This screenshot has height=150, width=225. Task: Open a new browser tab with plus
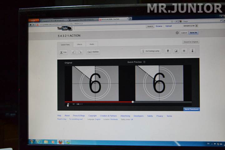coord(130,19)
